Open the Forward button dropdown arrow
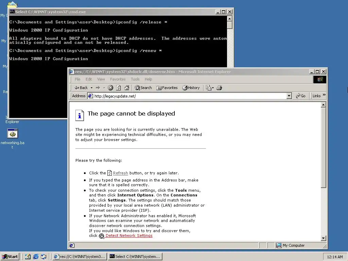 pos(104,88)
